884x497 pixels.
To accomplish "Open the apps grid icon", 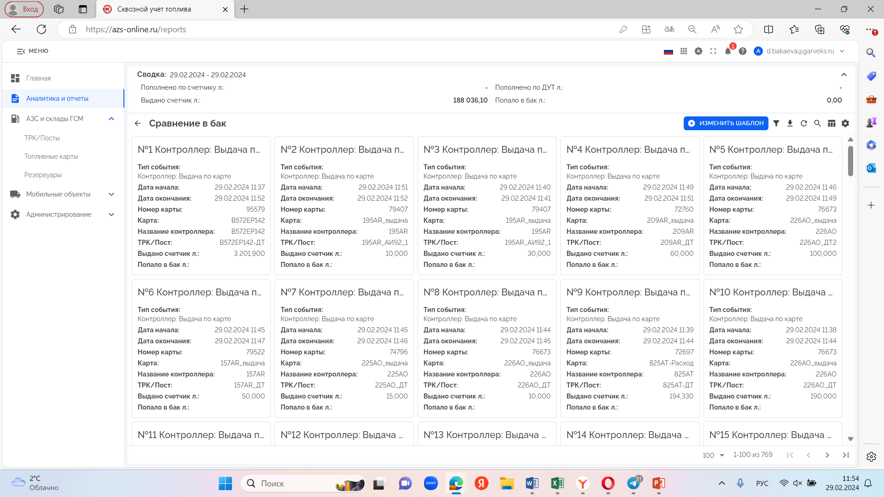I will click(x=684, y=51).
